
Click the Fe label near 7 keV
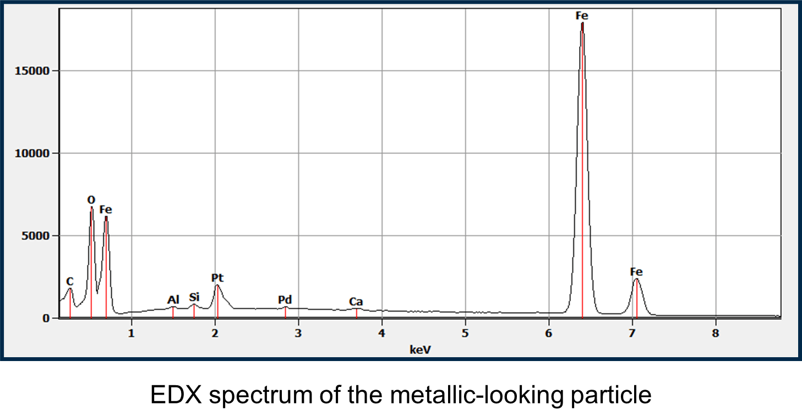[637, 270]
